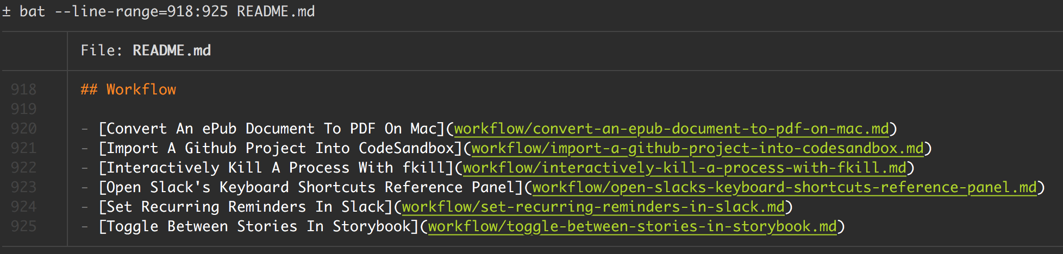Follow the open-slacks-keyboard-shortcuts-reference-panel.md link
Screen dimensions: 1063x254
[784, 187]
